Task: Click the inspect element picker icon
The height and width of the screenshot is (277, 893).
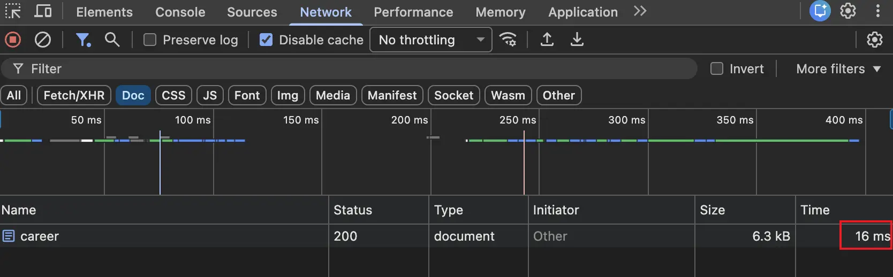Action: [x=13, y=11]
